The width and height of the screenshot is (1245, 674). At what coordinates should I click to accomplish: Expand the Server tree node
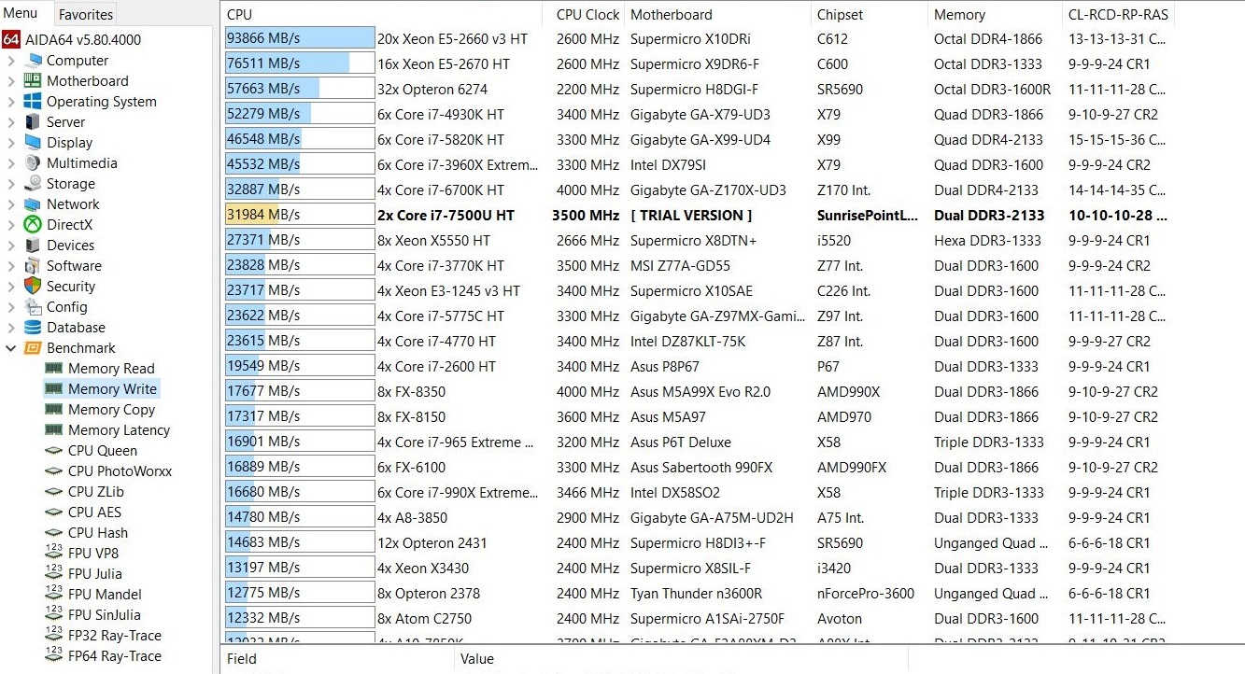(11, 122)
